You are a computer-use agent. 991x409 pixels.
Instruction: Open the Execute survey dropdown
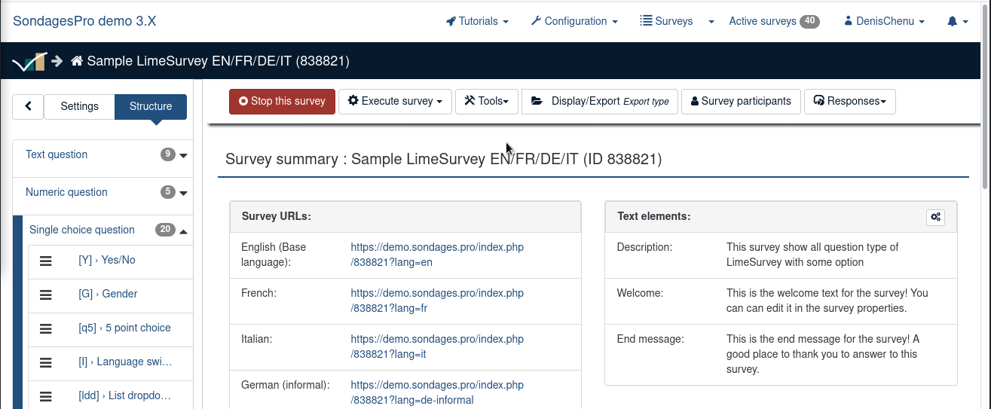pyautogui.click(x=395, y=101)
